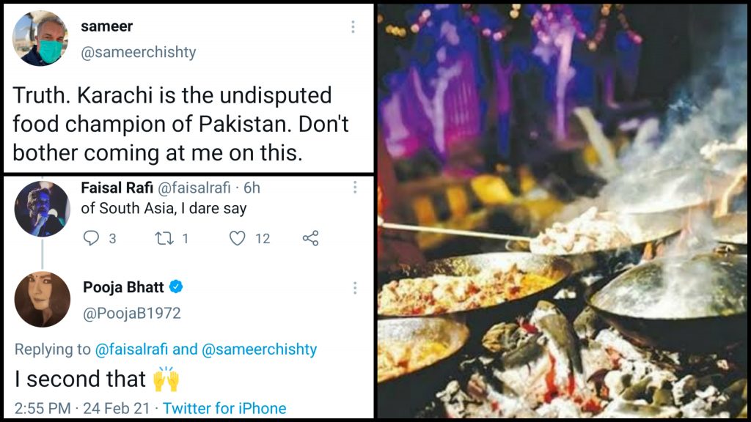The height and width of the screenshot is (422, 751).
Task: Click the @sameerchishty handle under sameer's name
Action: [x=138, y=53]
